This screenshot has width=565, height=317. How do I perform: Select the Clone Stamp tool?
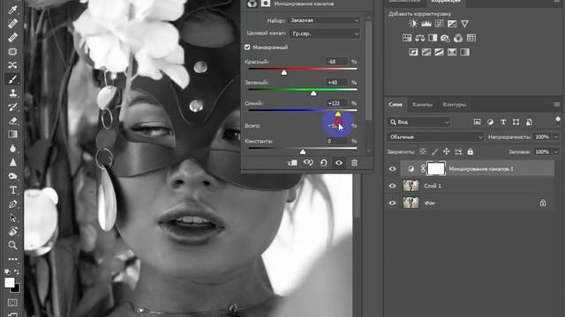12,93
